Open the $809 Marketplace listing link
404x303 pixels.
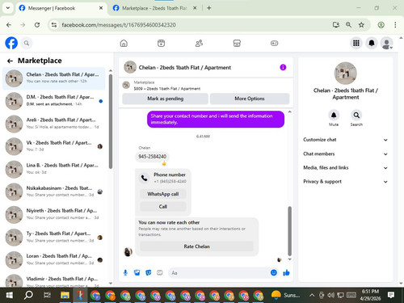coord(167,89)
